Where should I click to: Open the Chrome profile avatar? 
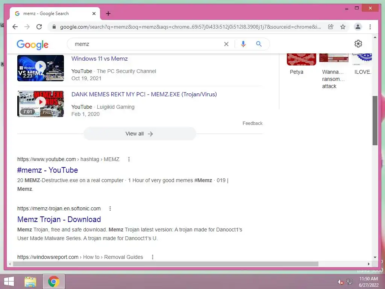[x=358, y=27]
